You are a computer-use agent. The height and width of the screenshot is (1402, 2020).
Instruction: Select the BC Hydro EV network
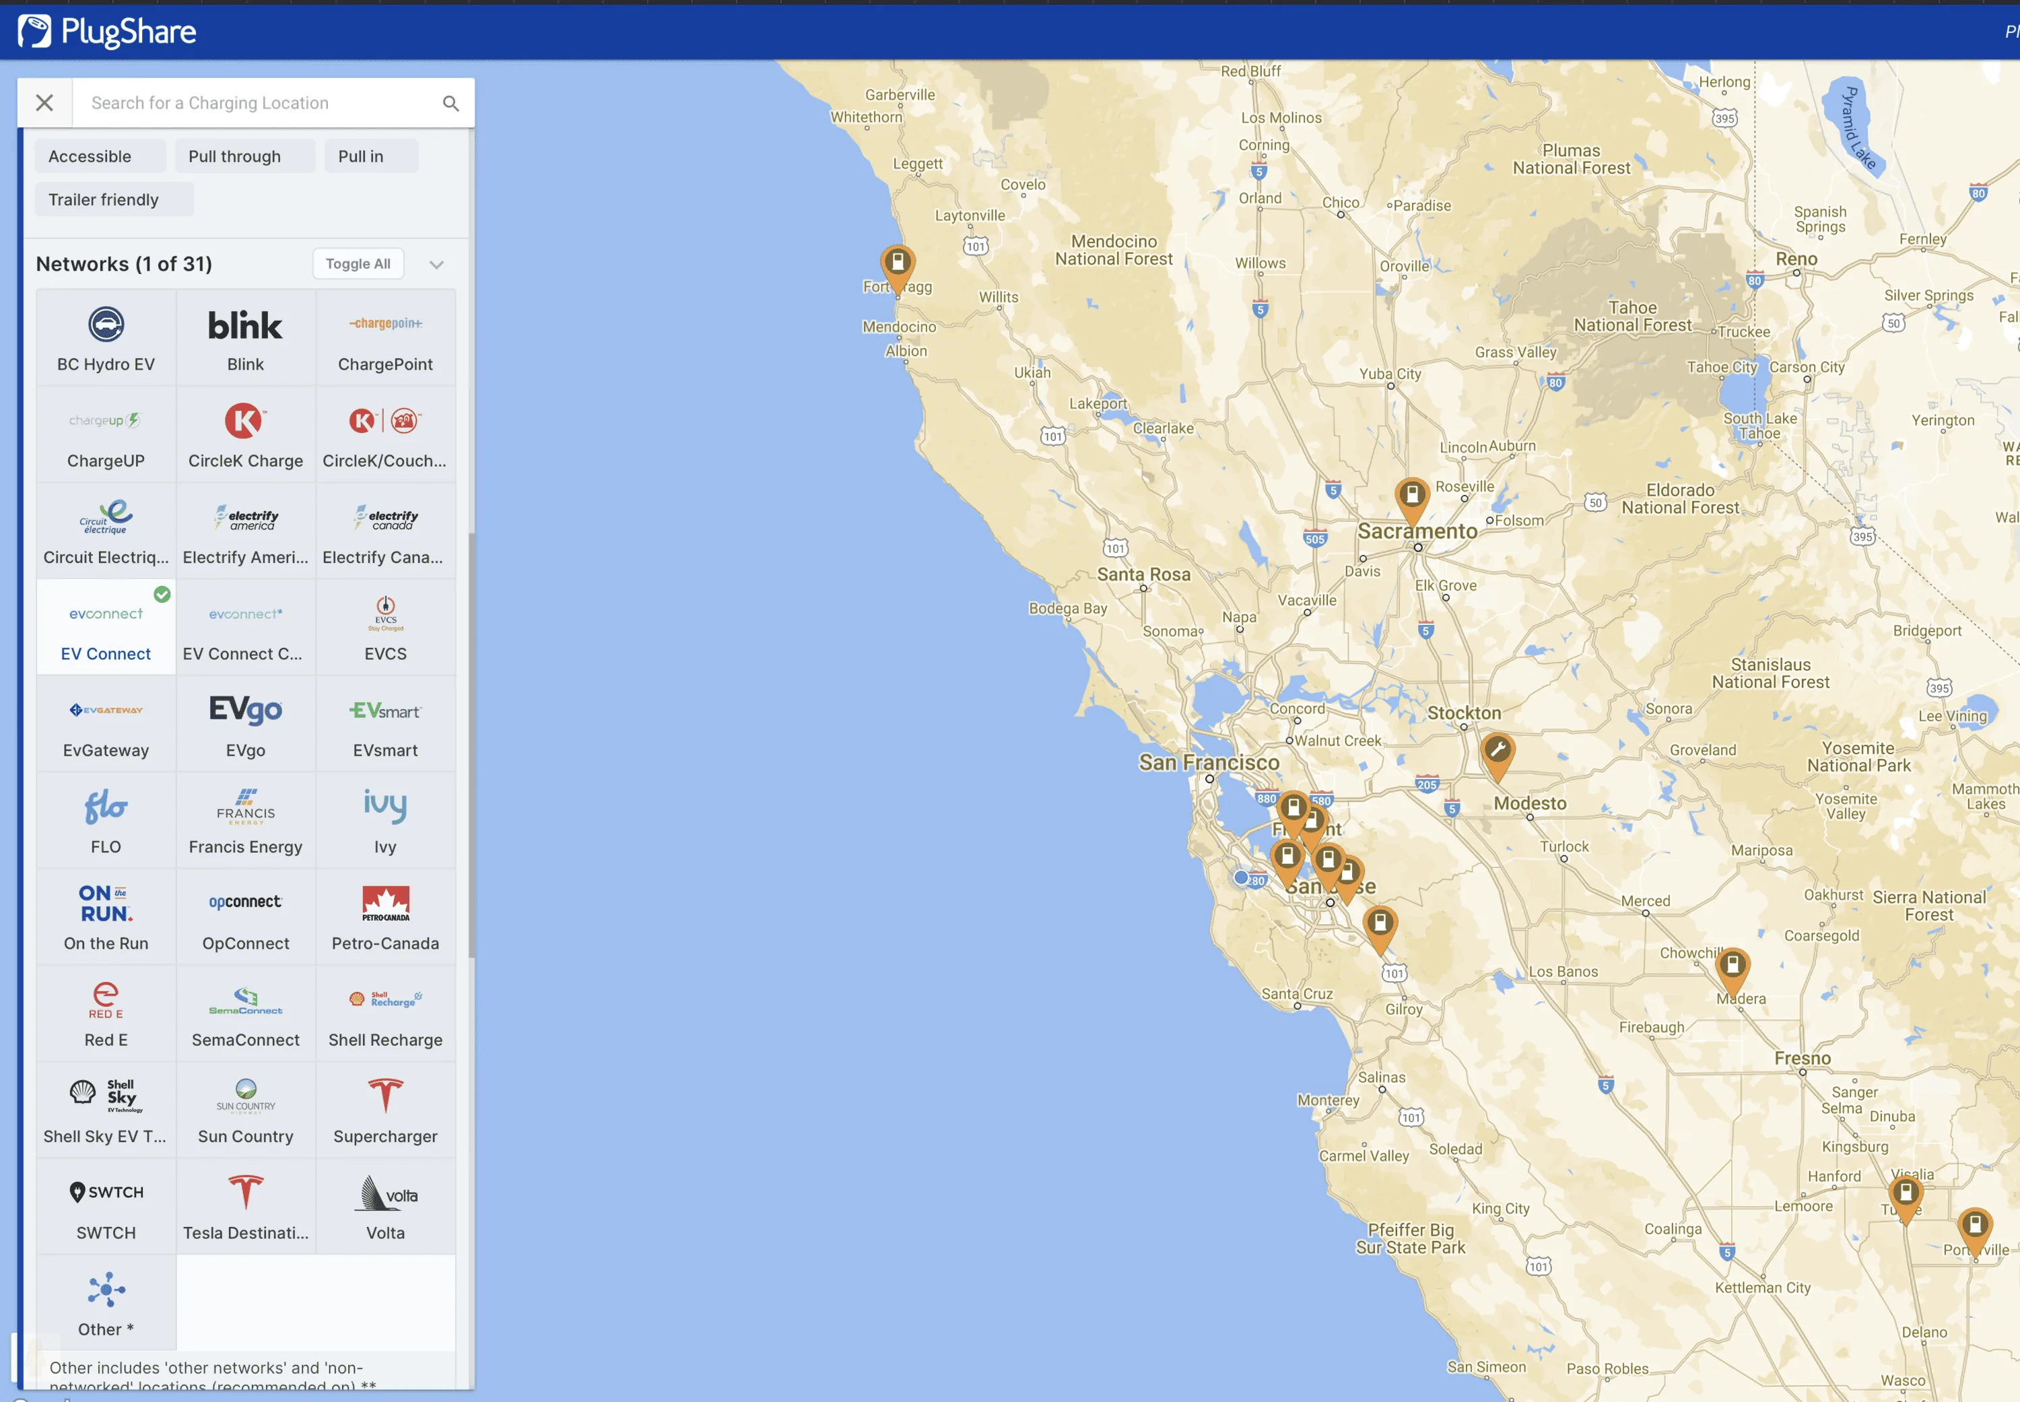pos(106,338)
